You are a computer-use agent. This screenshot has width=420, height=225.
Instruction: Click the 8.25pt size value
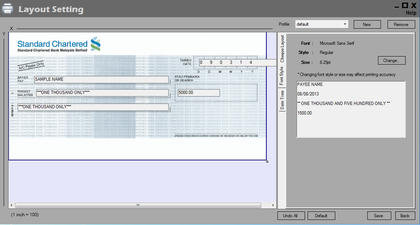tap(325, 62)
